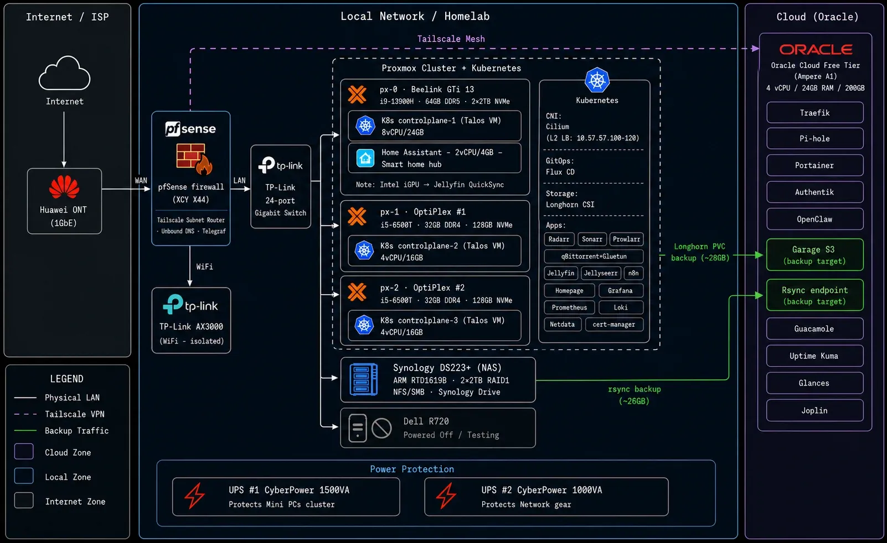Click the Dell R720 server icon
This screenshot has height=543, width=887.
[358, 428]
